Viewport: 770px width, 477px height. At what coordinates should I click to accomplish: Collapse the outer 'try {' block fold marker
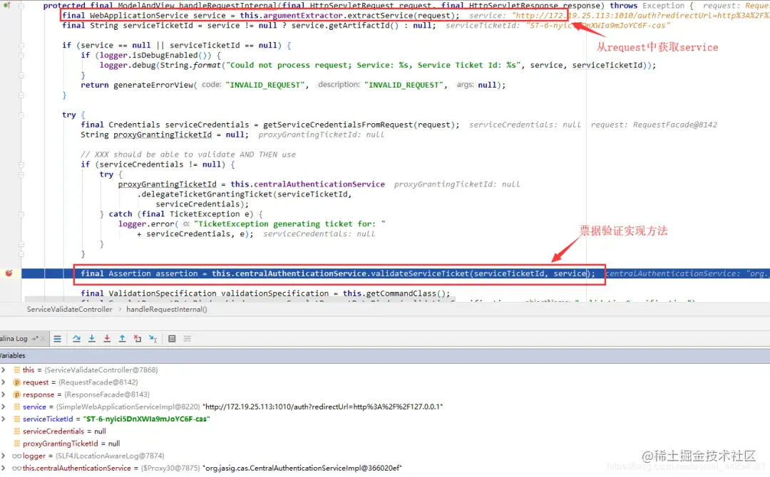[21, 115]
